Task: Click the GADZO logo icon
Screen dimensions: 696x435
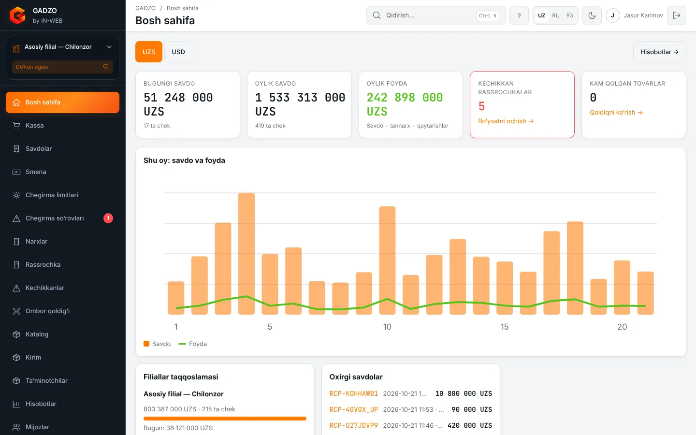Action: pos(17,15)
